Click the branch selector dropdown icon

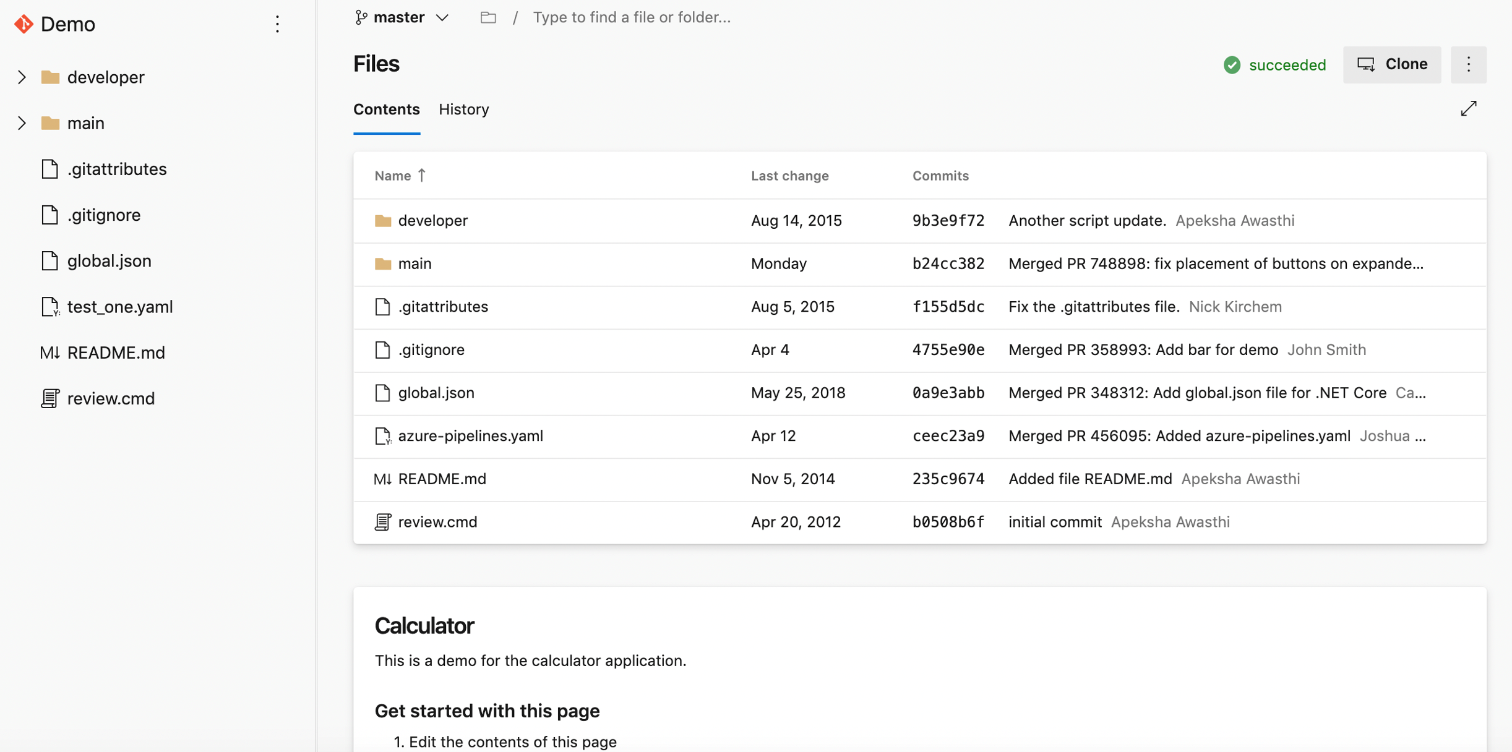coord(440,17)
